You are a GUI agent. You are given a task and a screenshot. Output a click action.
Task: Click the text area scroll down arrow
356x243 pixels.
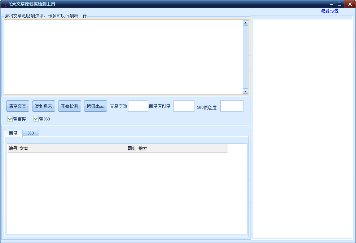point(245,91)
